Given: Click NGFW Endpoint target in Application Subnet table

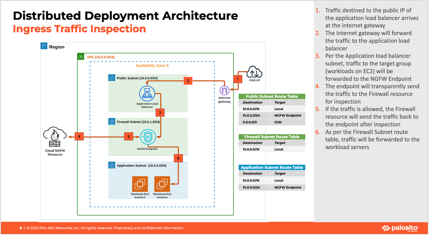Looking at the screenshot, I should click(288, 187).
